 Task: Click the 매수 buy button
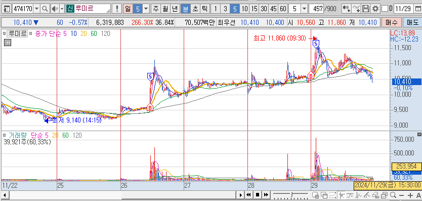point(391,22)
